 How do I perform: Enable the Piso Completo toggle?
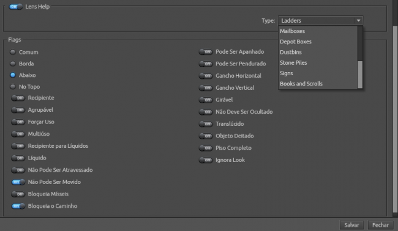click(x=206, y=148)
